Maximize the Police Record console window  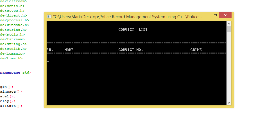pos(215,15)
